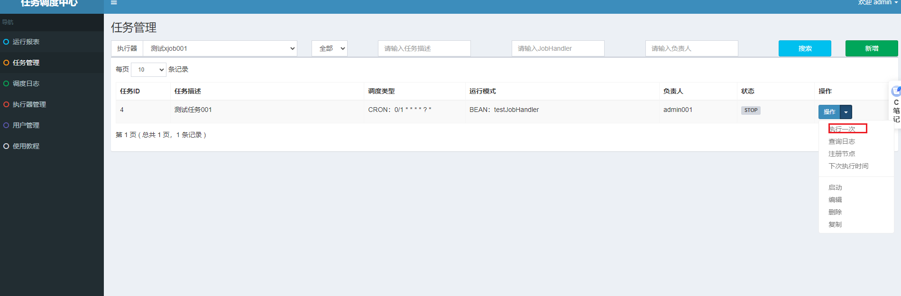Select 删除 in the operation menu
Image resolution: width=901 pixels, height=296 pixels.
[x=835, y=212]
